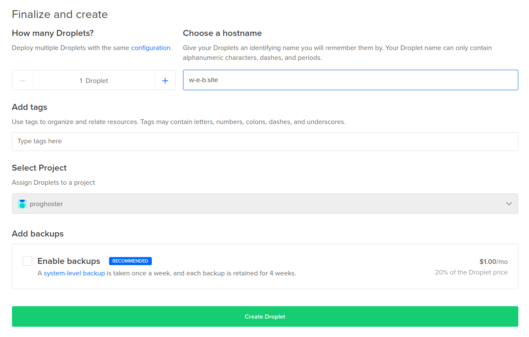Image resolution: width=529 pixels, height=337 pixels.
Task: Open the "system-level backup" link
Action: coord(74,273)
